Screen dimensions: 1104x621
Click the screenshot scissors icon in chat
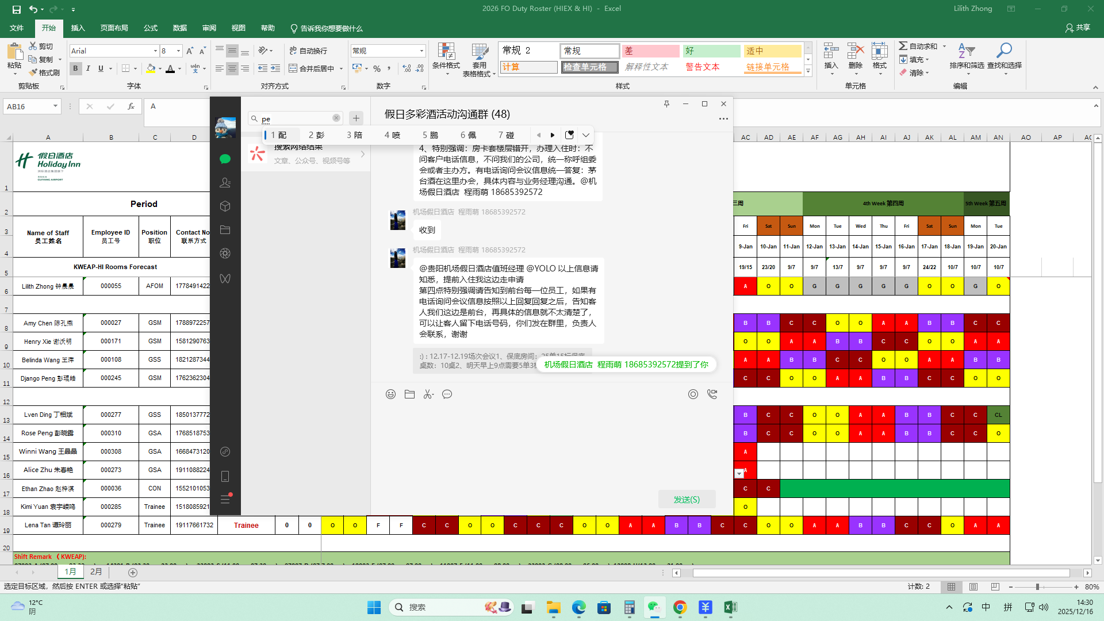point(428,394)
